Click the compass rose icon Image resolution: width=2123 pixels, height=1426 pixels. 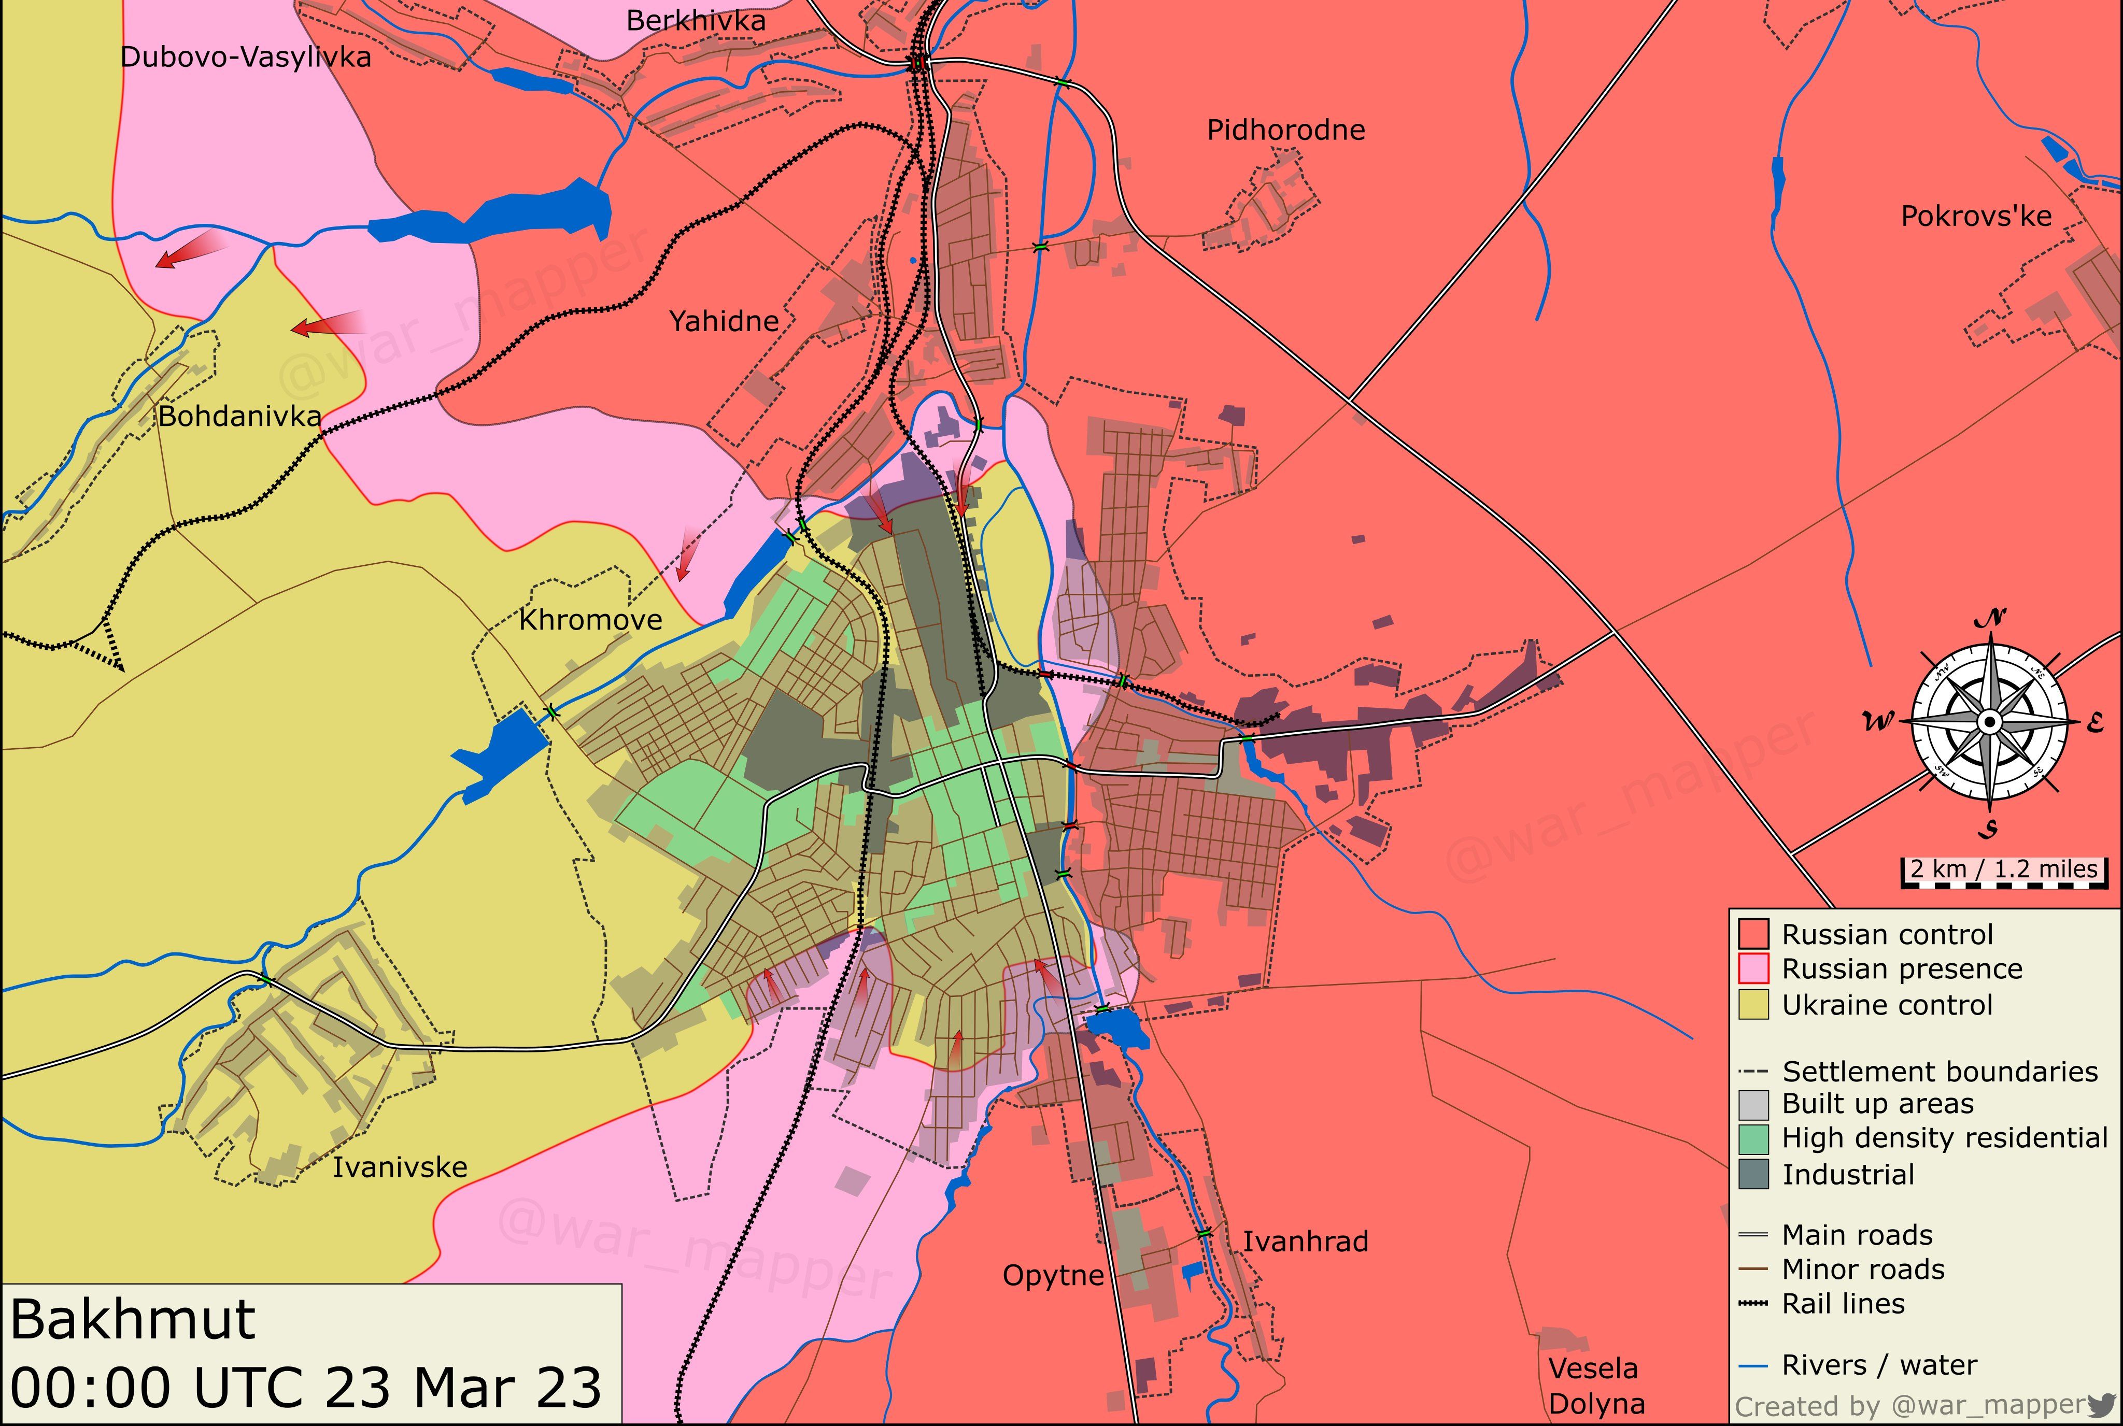pos(1989,722)
